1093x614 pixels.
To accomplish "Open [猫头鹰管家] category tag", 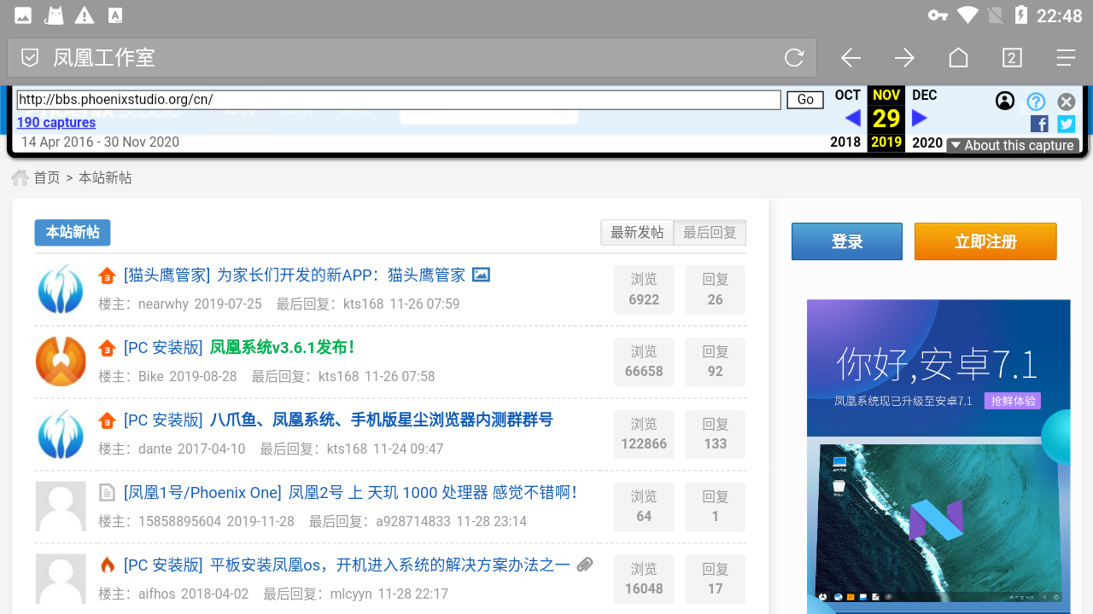I will [167, 275].
